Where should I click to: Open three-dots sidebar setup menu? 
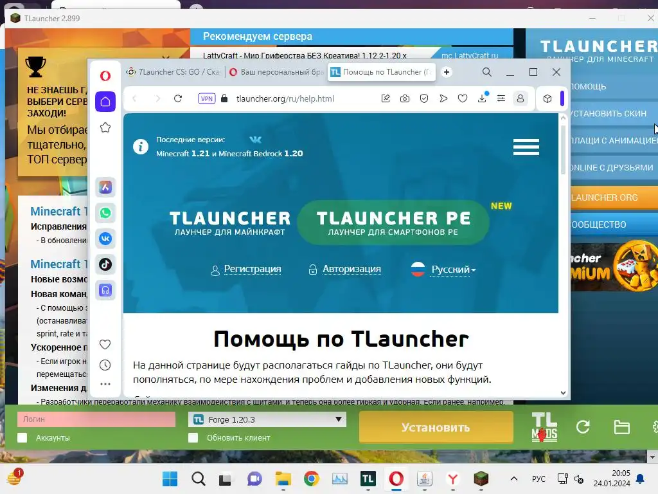(105, 384)
